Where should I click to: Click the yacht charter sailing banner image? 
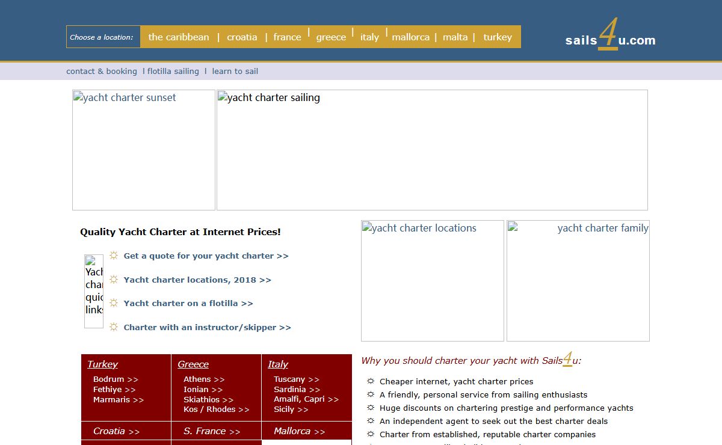point(432,150)
